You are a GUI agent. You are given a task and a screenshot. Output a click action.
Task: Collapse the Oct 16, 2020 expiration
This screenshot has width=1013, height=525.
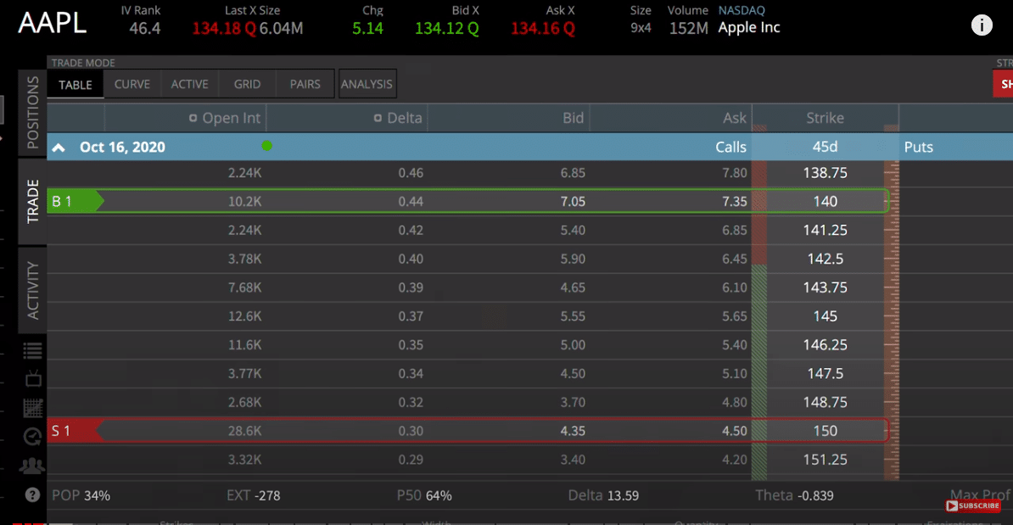pos(59,148)
